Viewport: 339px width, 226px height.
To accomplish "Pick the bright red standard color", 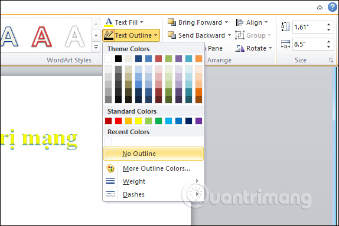I will click(x=118, y=121).
